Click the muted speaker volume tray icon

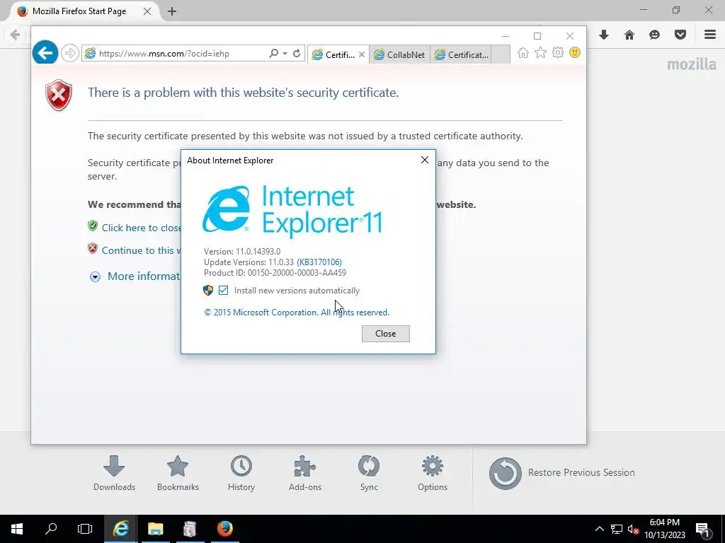point(633,529)
